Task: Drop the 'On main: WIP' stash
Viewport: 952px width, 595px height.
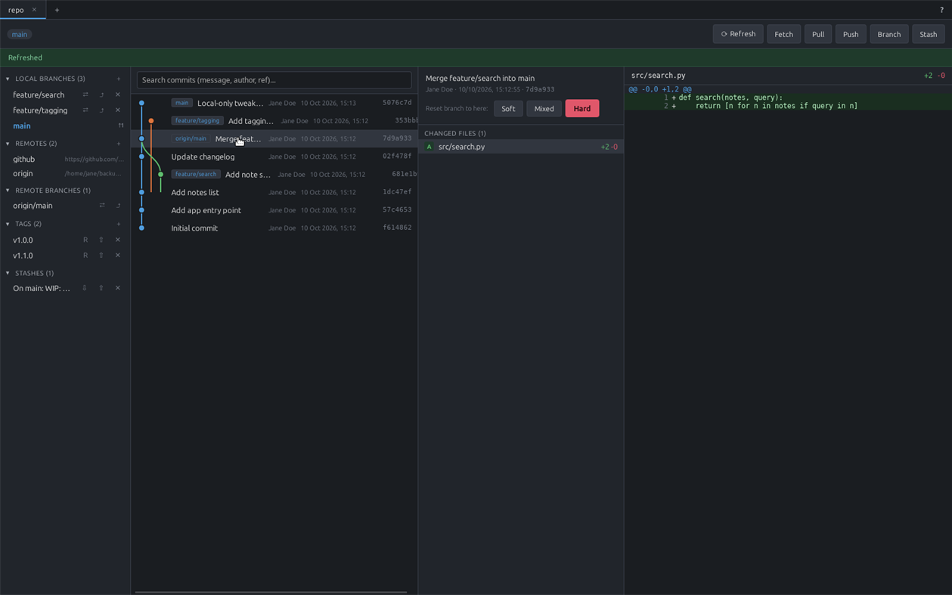Action: tap(118, 288)
